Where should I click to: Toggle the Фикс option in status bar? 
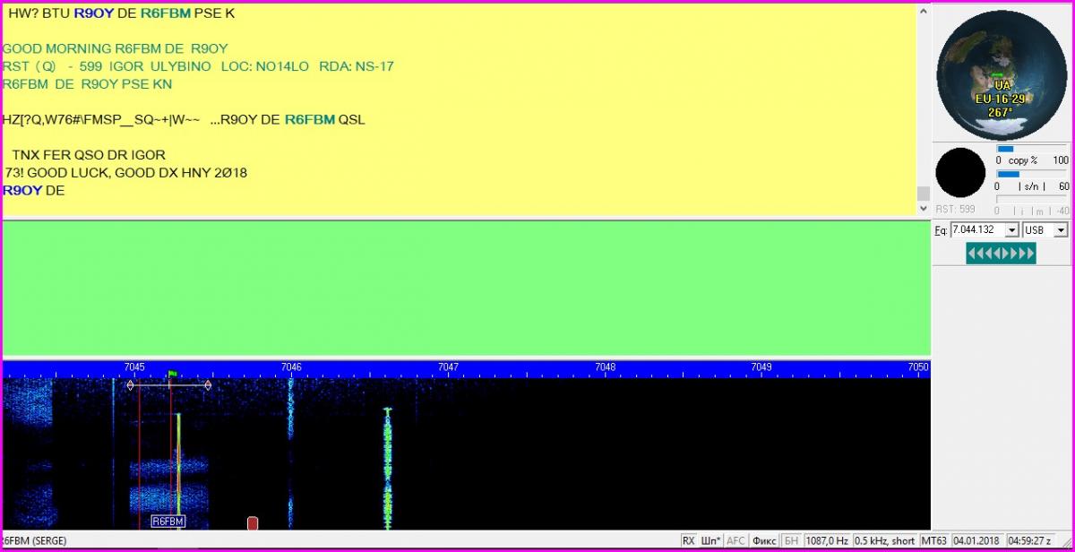[764, 541]
